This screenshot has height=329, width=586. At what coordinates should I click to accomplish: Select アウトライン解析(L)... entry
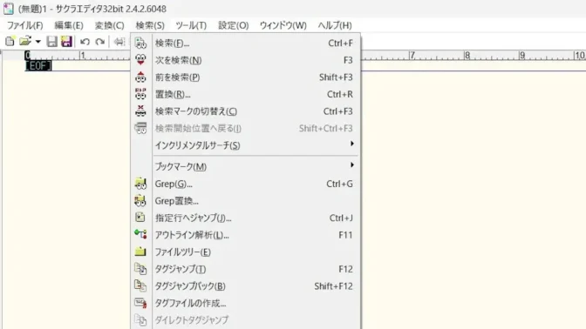pos(246,235)
